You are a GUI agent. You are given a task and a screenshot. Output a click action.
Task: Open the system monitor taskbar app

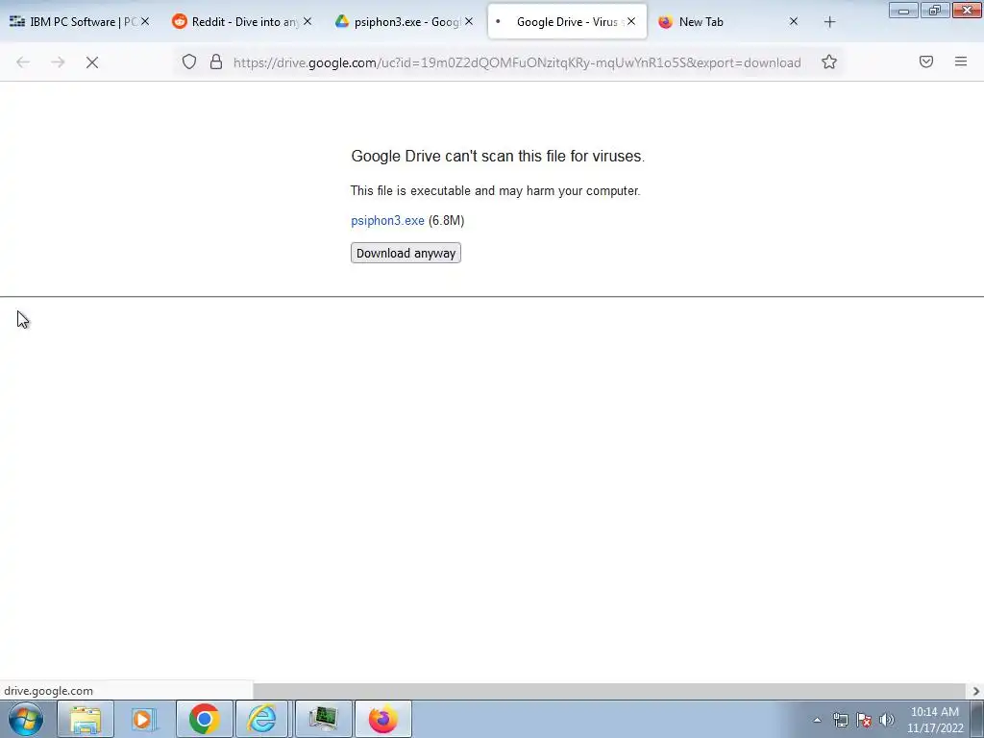323,719
